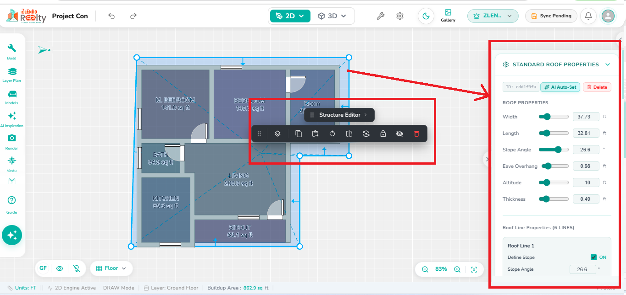Click the AI sparkle floating button
This screenshot has width=626, height=295.
pos(12,236)
